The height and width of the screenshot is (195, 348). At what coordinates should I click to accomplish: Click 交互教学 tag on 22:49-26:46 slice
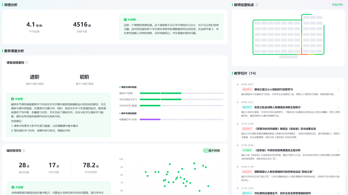[247, 150]
